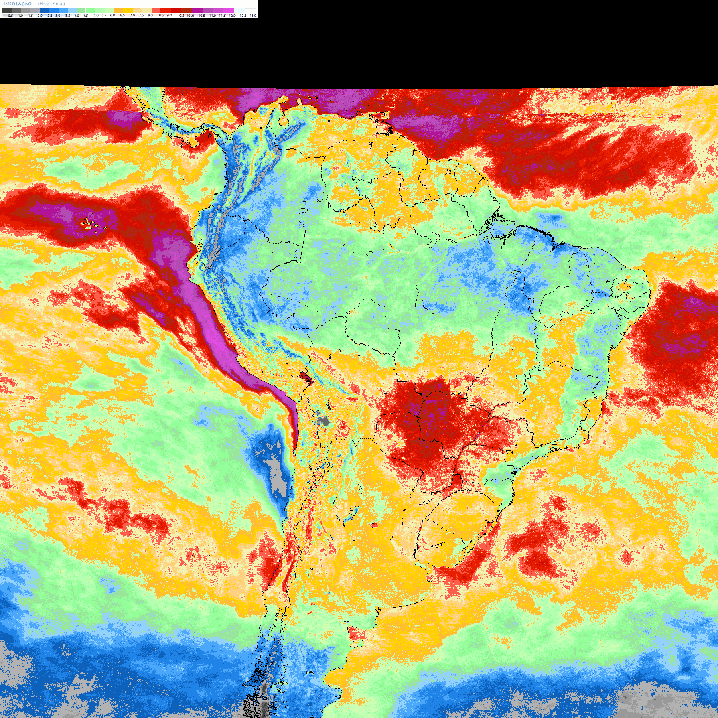Click the 3.0 legend value
The height and width of the screenshot is (718, 718).
pos(58,16)
